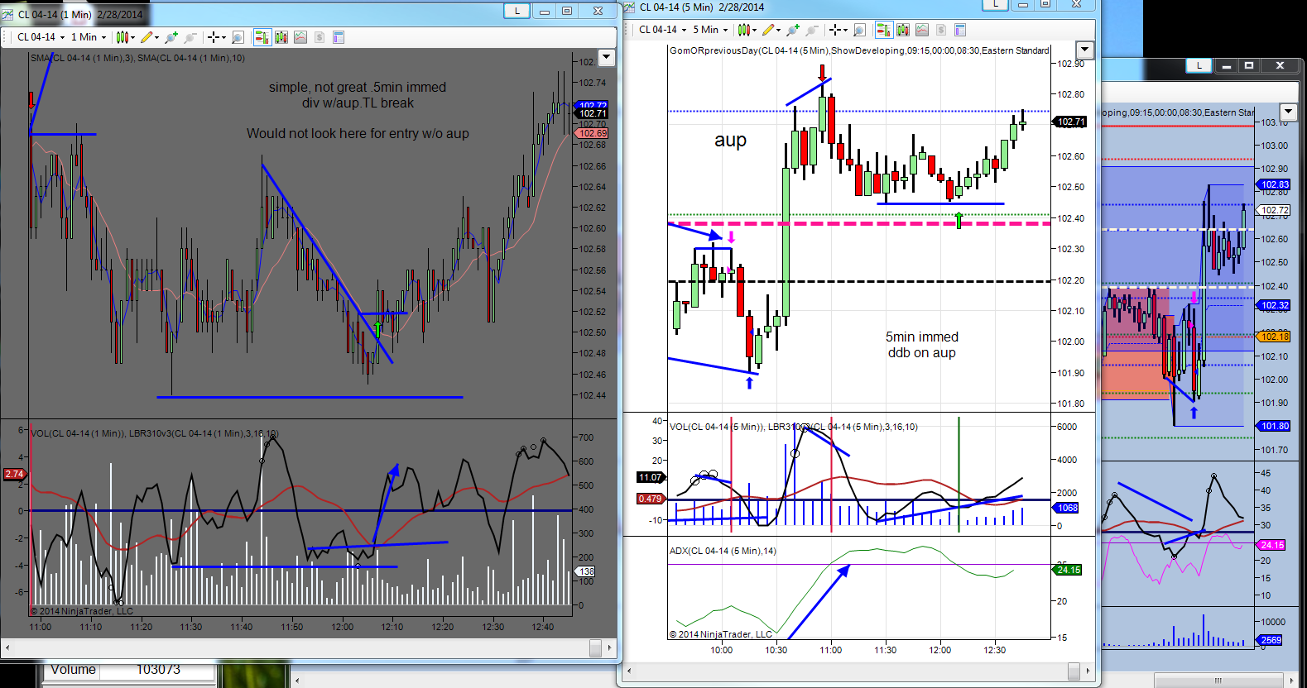
Task: Click red 2.74 marker on 1 Min indicator panel
Action: [15, 474]
